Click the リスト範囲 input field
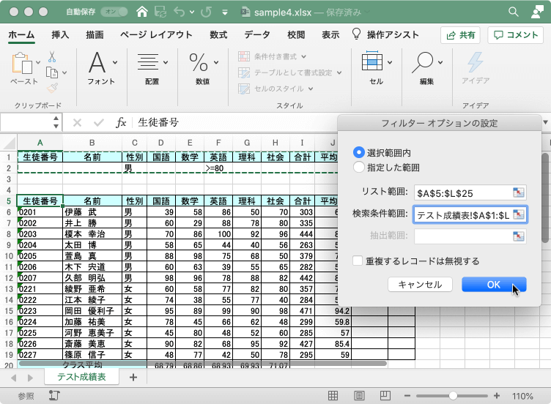 click(x=470, y=192)
